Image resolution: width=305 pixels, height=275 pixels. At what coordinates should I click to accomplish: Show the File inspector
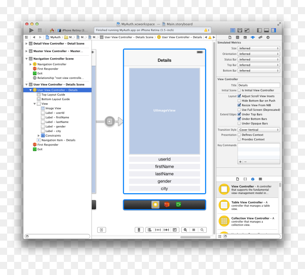coord(230,37)
